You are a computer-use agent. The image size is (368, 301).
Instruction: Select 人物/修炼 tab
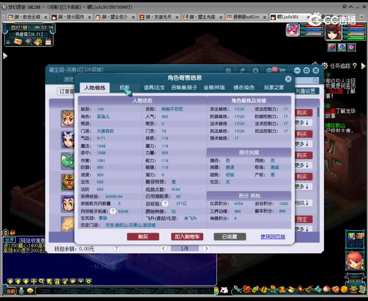click(95, 88)
